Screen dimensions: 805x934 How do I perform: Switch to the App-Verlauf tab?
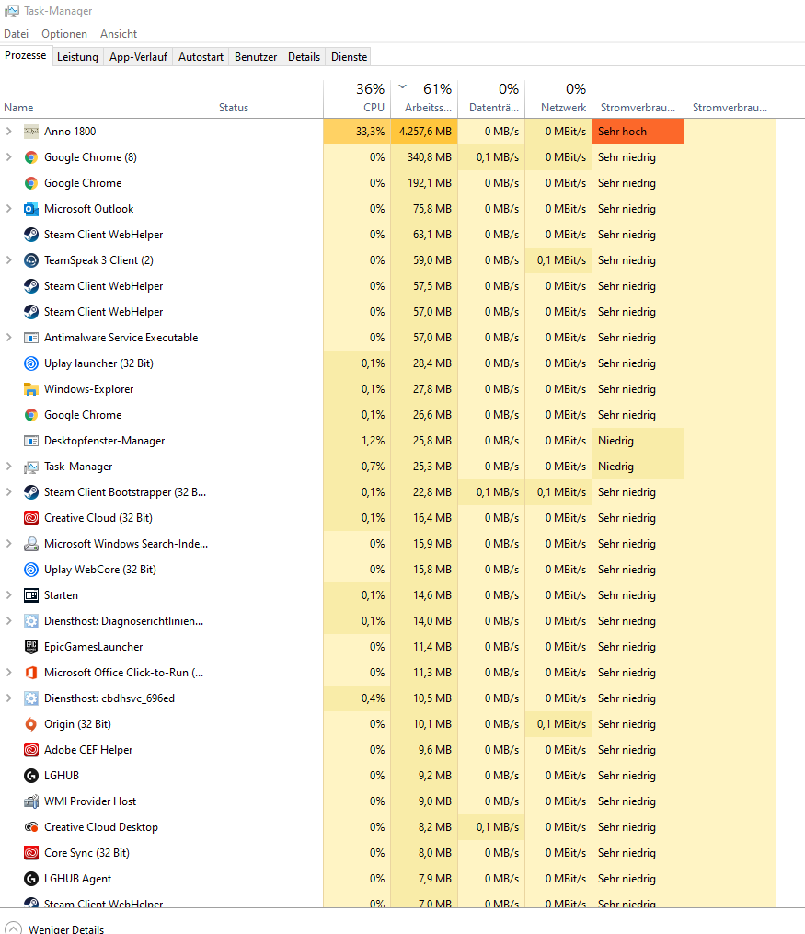(x=138, y=57)
